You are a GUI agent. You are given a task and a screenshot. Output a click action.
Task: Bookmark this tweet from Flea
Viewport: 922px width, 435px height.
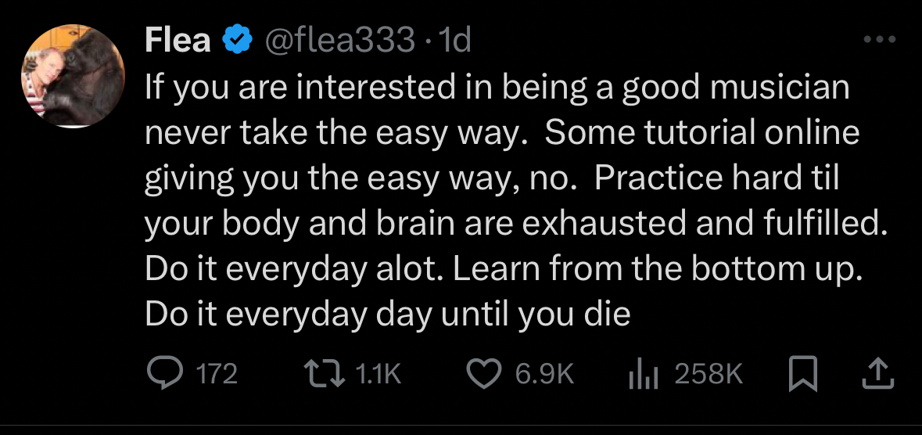click(x=801, y=373)
